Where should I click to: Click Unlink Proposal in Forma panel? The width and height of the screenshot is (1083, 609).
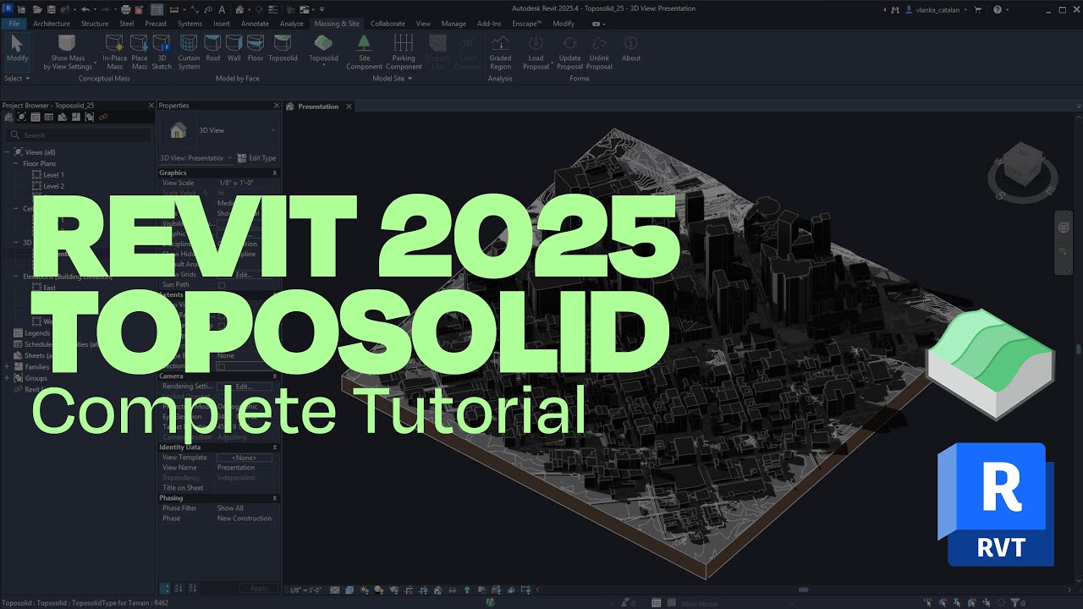click(x=599, y=52)
